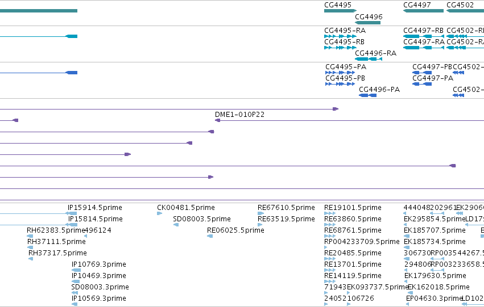Select the EK185734.5prime EST

pos(407,247)
